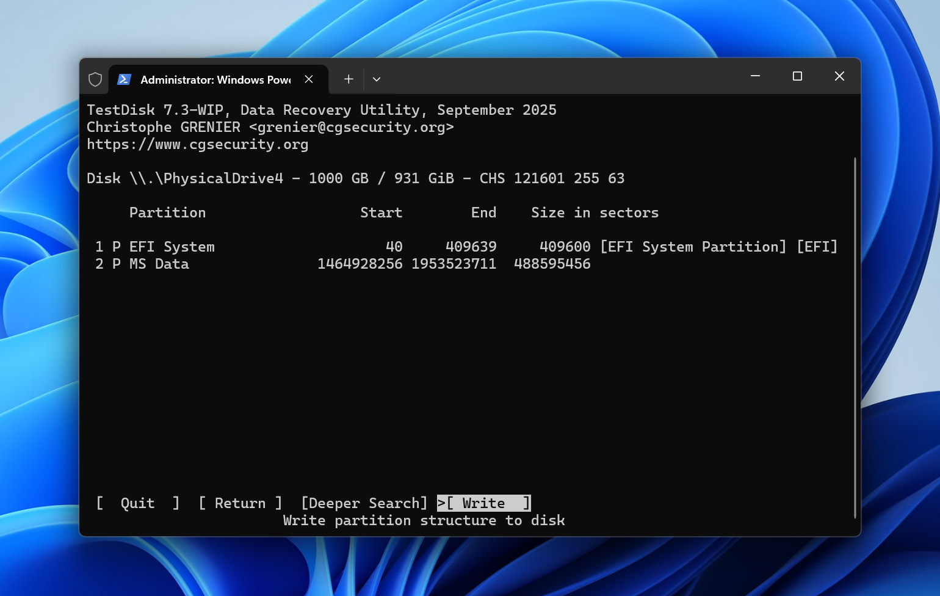Click the 1464928256 start sector value
The height and width of the screenshot is (596, 940).
(x=360, y=264)
